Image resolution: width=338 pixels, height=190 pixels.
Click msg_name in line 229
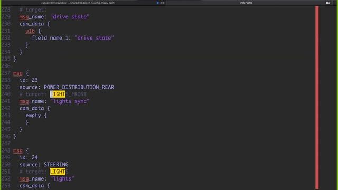pyautogui.click(x=32, y=17)
